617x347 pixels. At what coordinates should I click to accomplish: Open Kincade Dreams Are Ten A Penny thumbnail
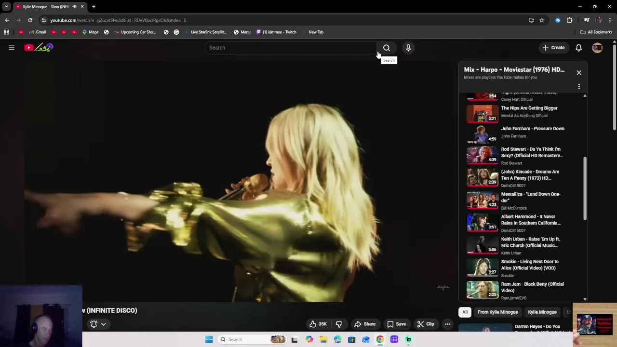coord(483,177)
